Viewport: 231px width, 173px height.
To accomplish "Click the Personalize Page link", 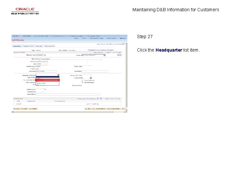I will coord(116,44).
